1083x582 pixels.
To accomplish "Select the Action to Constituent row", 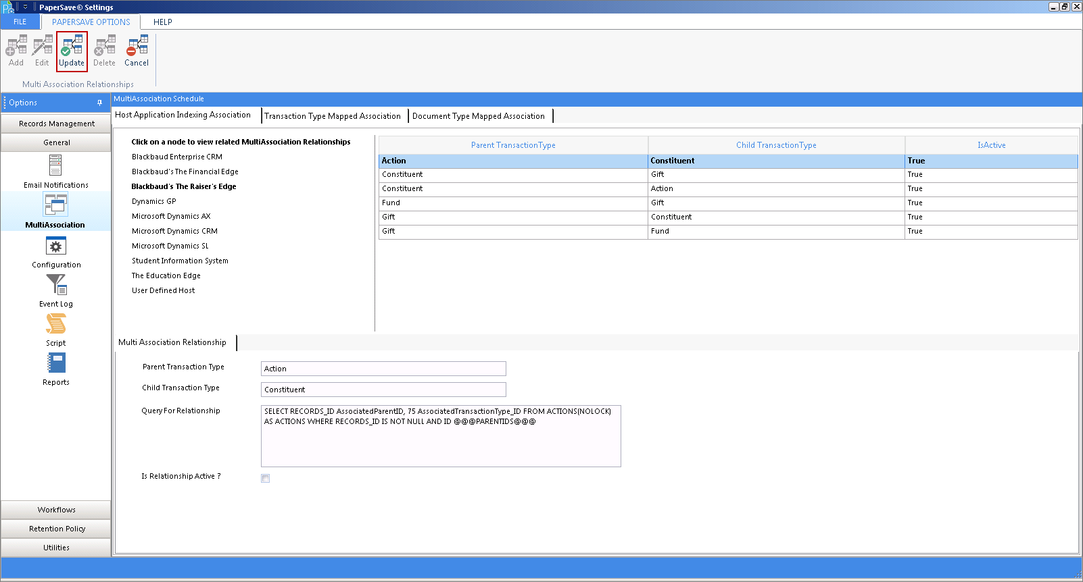I will 728,161.
